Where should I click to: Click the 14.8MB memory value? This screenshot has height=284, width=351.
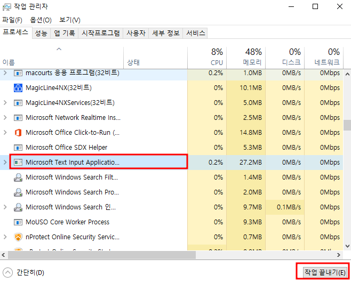click(x=251, y=132)
